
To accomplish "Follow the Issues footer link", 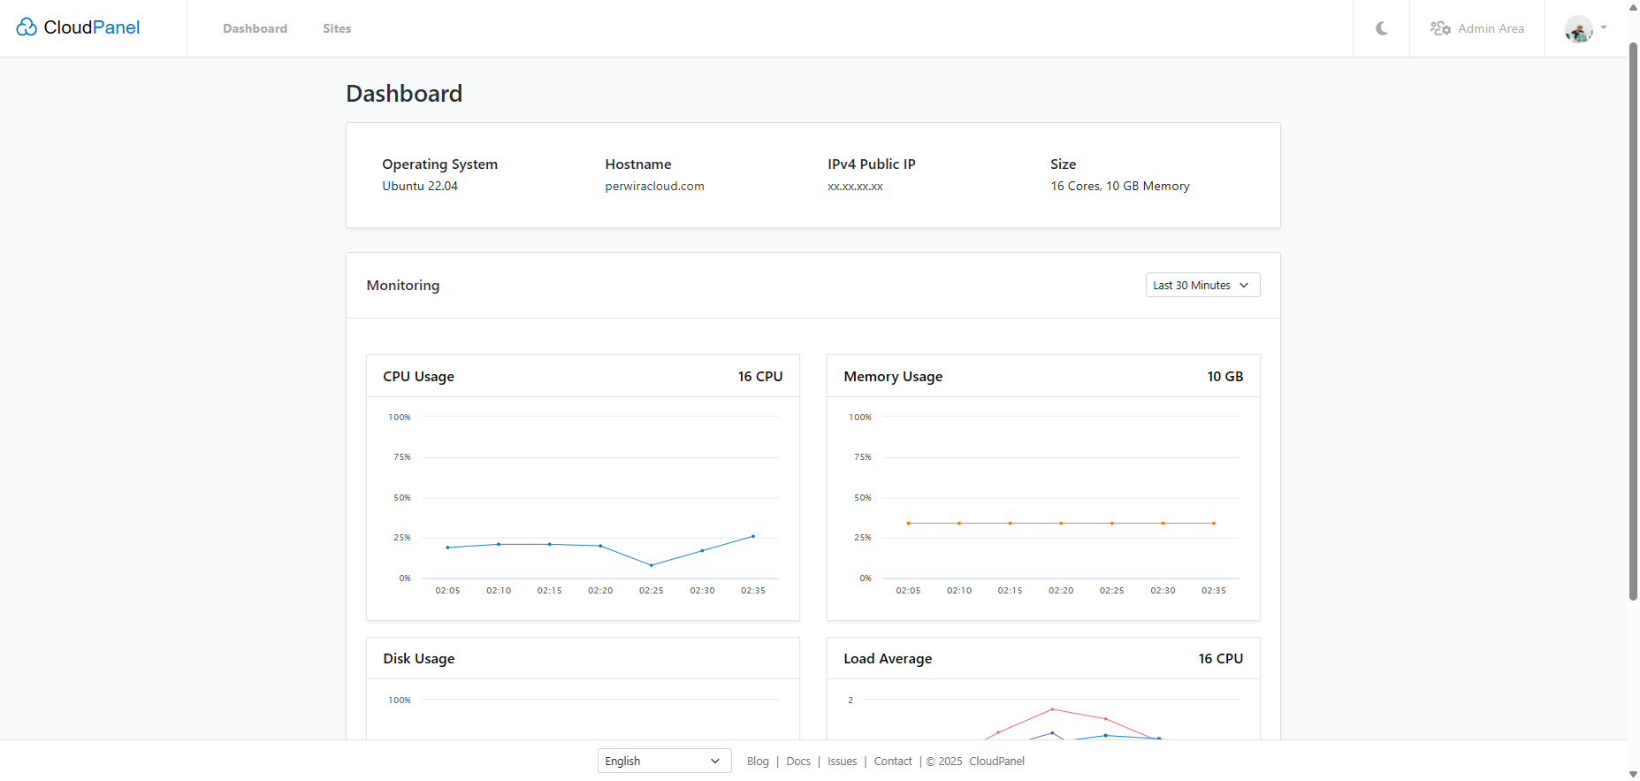I will click(842, 761).
